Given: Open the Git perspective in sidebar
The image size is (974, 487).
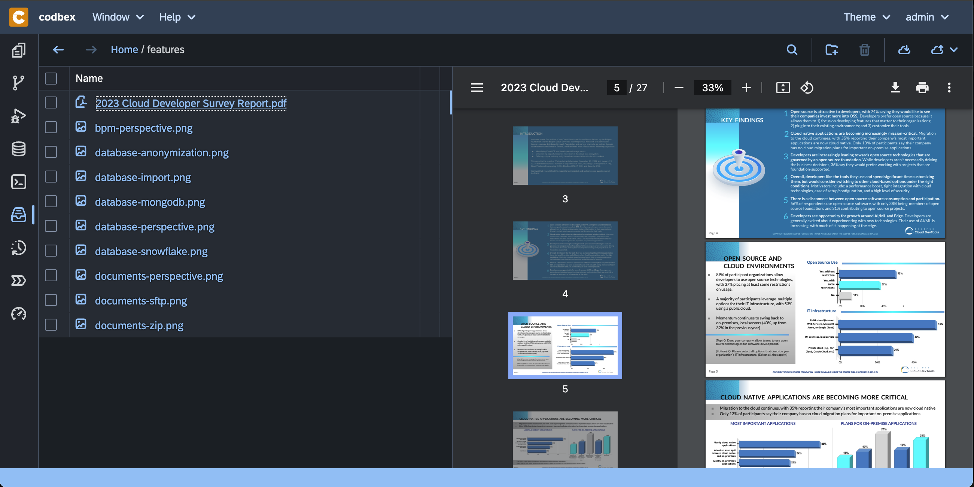Looking at the screenshot, I should pos(18,83).
